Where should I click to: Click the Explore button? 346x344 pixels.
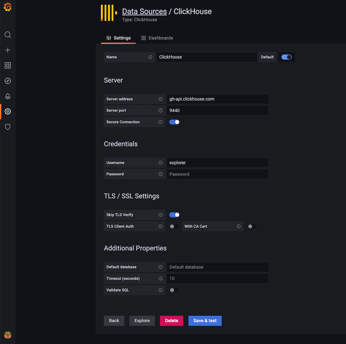tap(142, 320)
